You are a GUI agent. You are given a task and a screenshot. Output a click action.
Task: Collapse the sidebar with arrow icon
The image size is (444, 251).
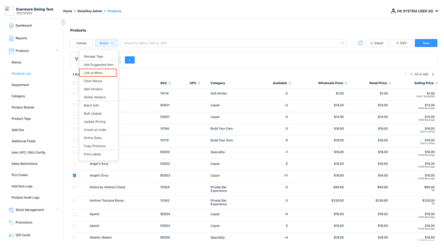[63, 22]
